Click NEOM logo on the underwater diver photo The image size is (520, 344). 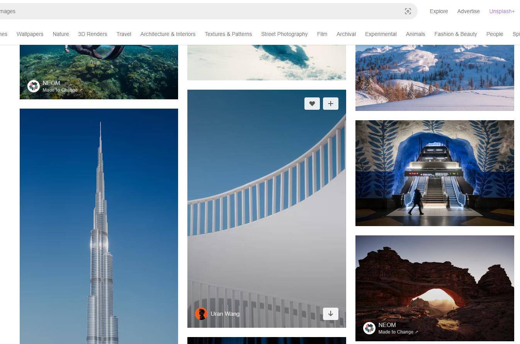pyautogui.click(x=34, y=86)
